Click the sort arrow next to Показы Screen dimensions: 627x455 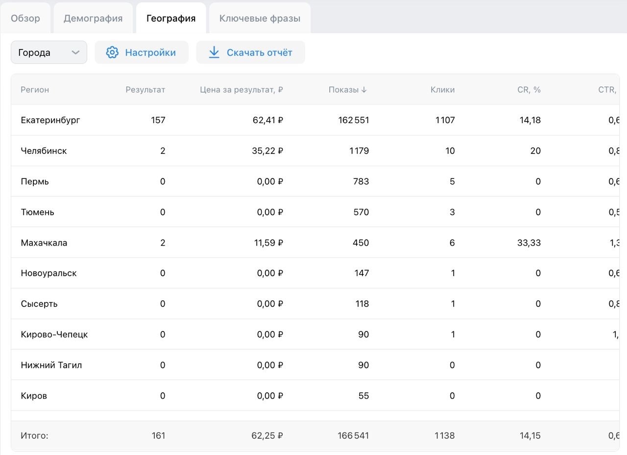point(364,90)
